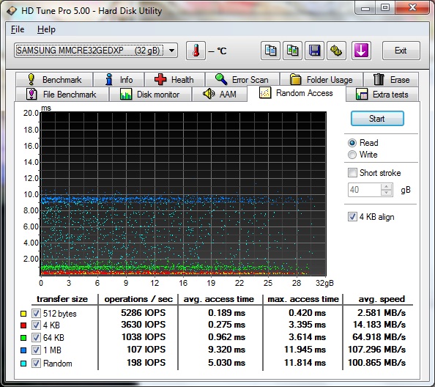
Task: Expand the SAMSUNG drive selection dropdown
Action: tap(171, 51)
